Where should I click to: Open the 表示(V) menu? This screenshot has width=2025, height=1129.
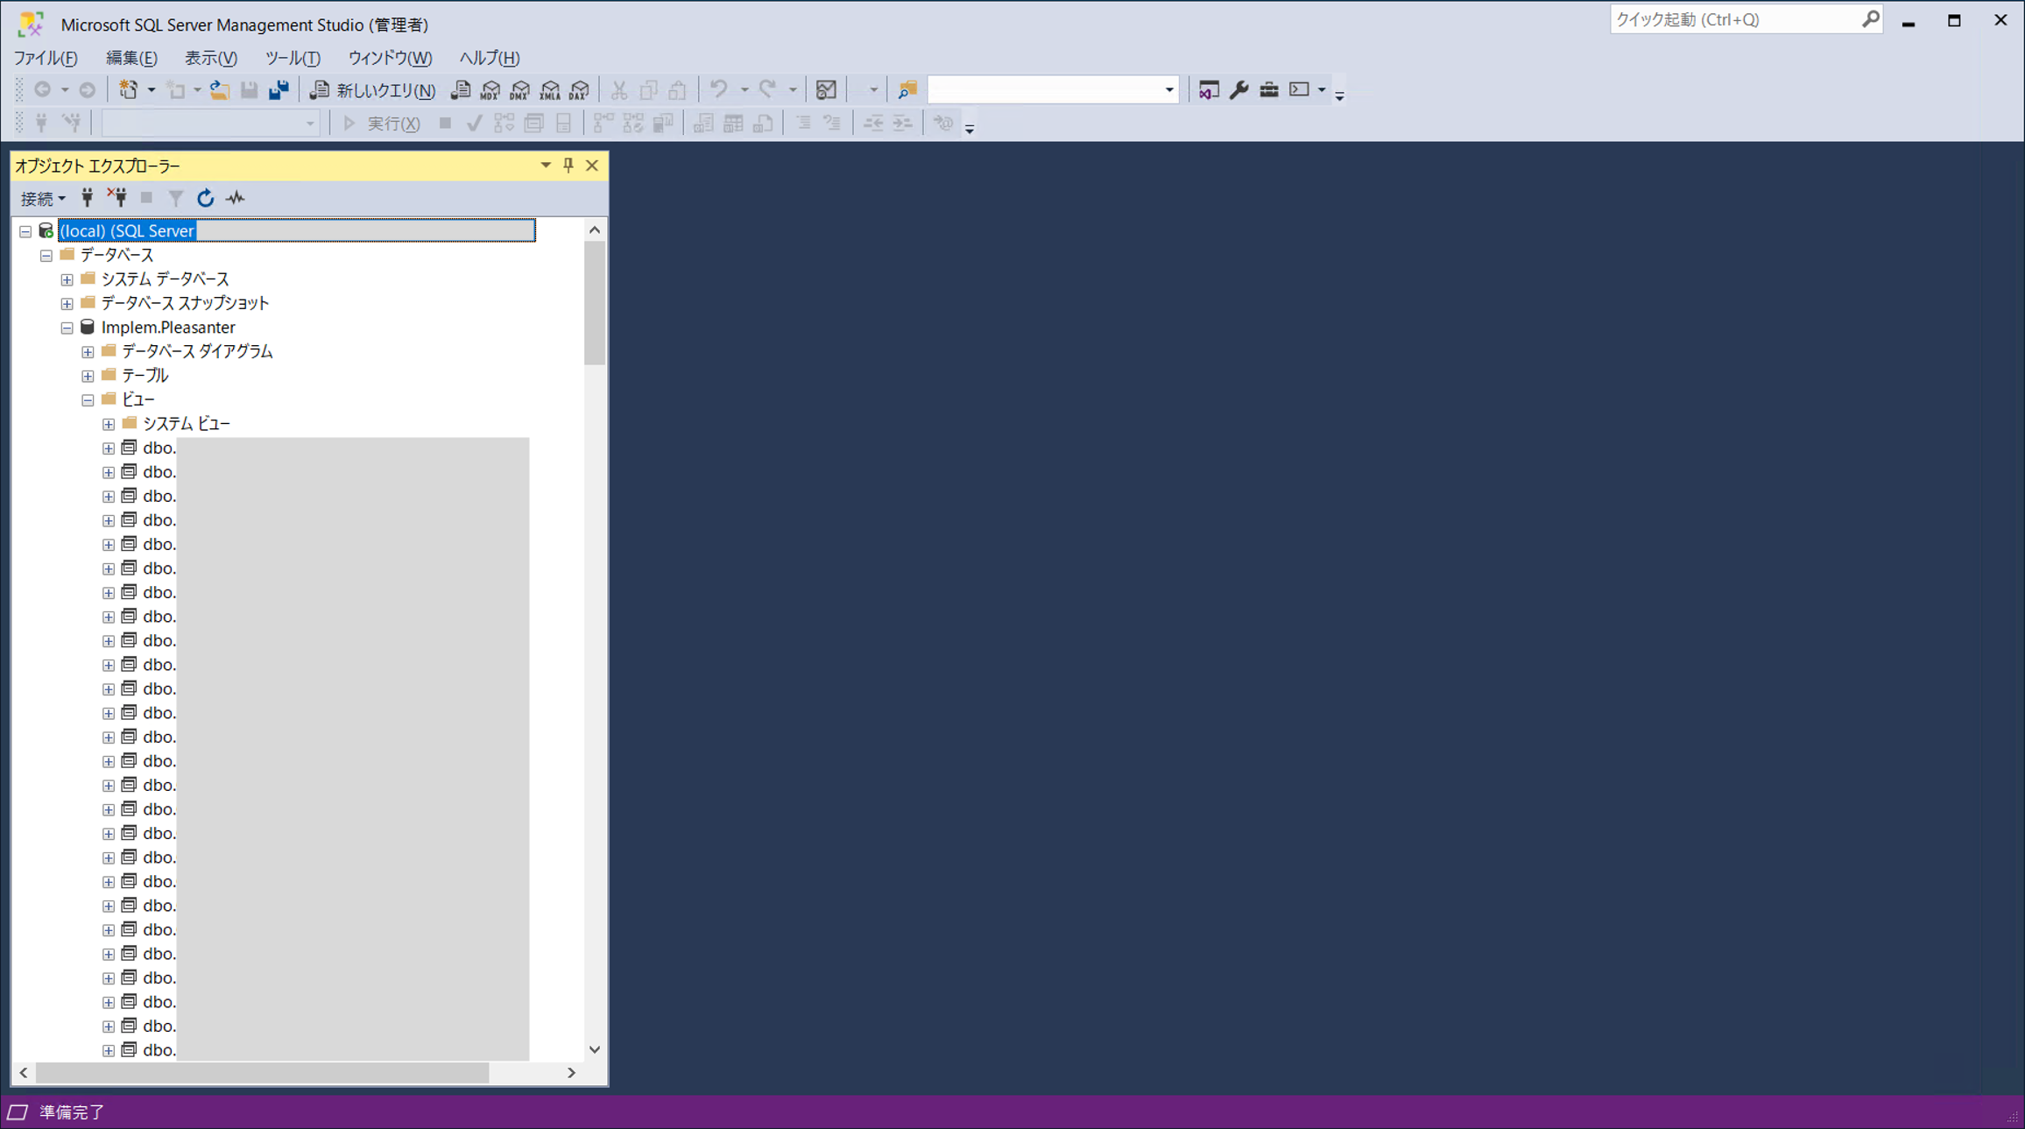pos(210,58)
